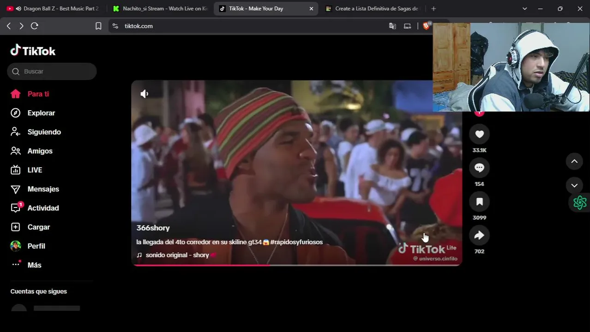Reload the page
This screenshot has width=590, height=332.
click(34, 26)
